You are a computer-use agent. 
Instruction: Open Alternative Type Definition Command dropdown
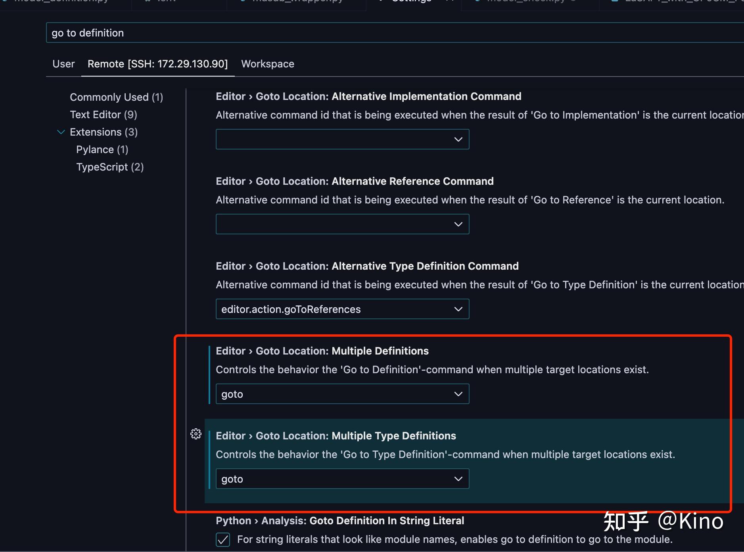[x=342, y=309]
